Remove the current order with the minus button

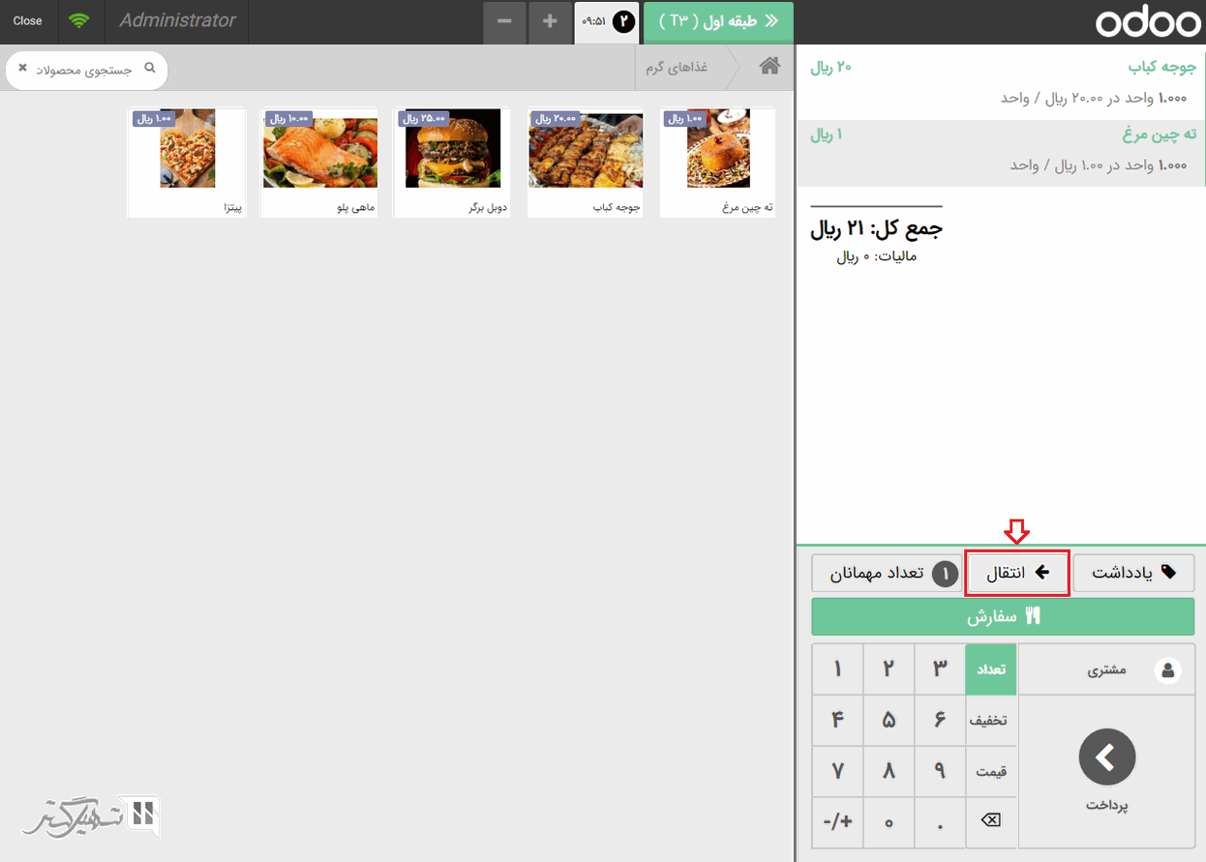point(504,21)
